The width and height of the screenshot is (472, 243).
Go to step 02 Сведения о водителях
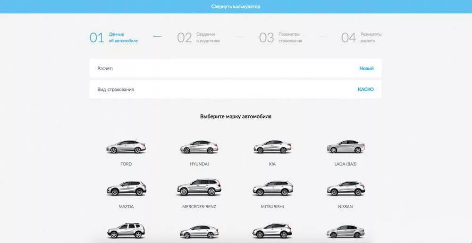(x=199, y=38)
